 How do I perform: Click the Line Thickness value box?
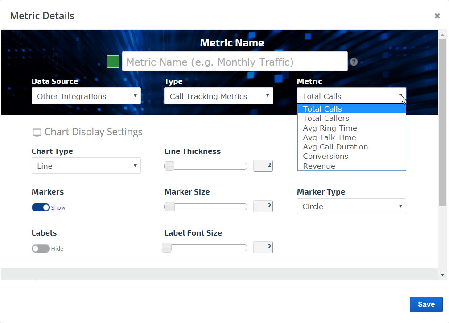point(263,166)
